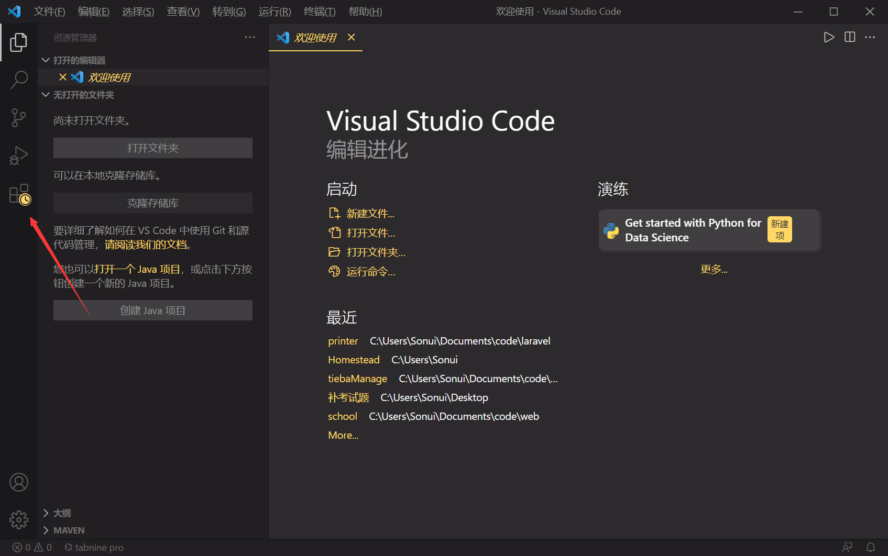Open the Accounts icon in activity bar
Image resolution: width=888 pixels, height=556 pixels.
coord(19,482)
